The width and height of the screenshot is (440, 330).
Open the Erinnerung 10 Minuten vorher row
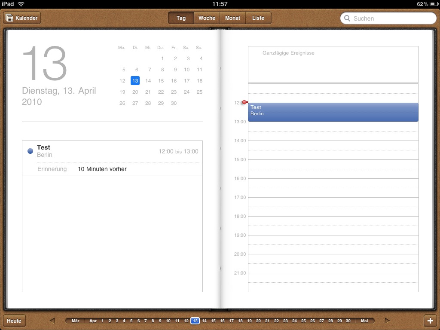[x=112, y=169]
